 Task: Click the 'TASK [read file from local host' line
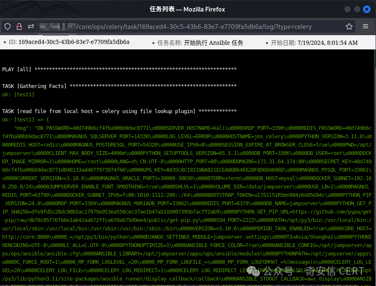pos(119,111)
